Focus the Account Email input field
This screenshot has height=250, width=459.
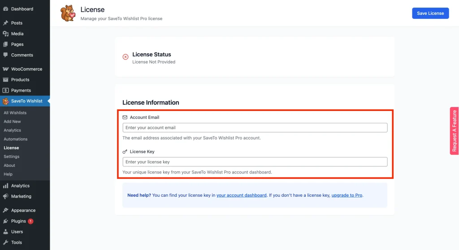(255, 127)
